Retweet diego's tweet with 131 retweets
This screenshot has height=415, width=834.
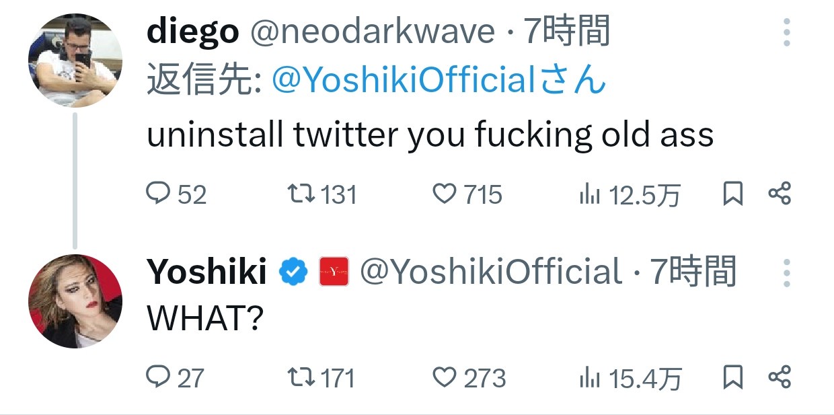297,194
